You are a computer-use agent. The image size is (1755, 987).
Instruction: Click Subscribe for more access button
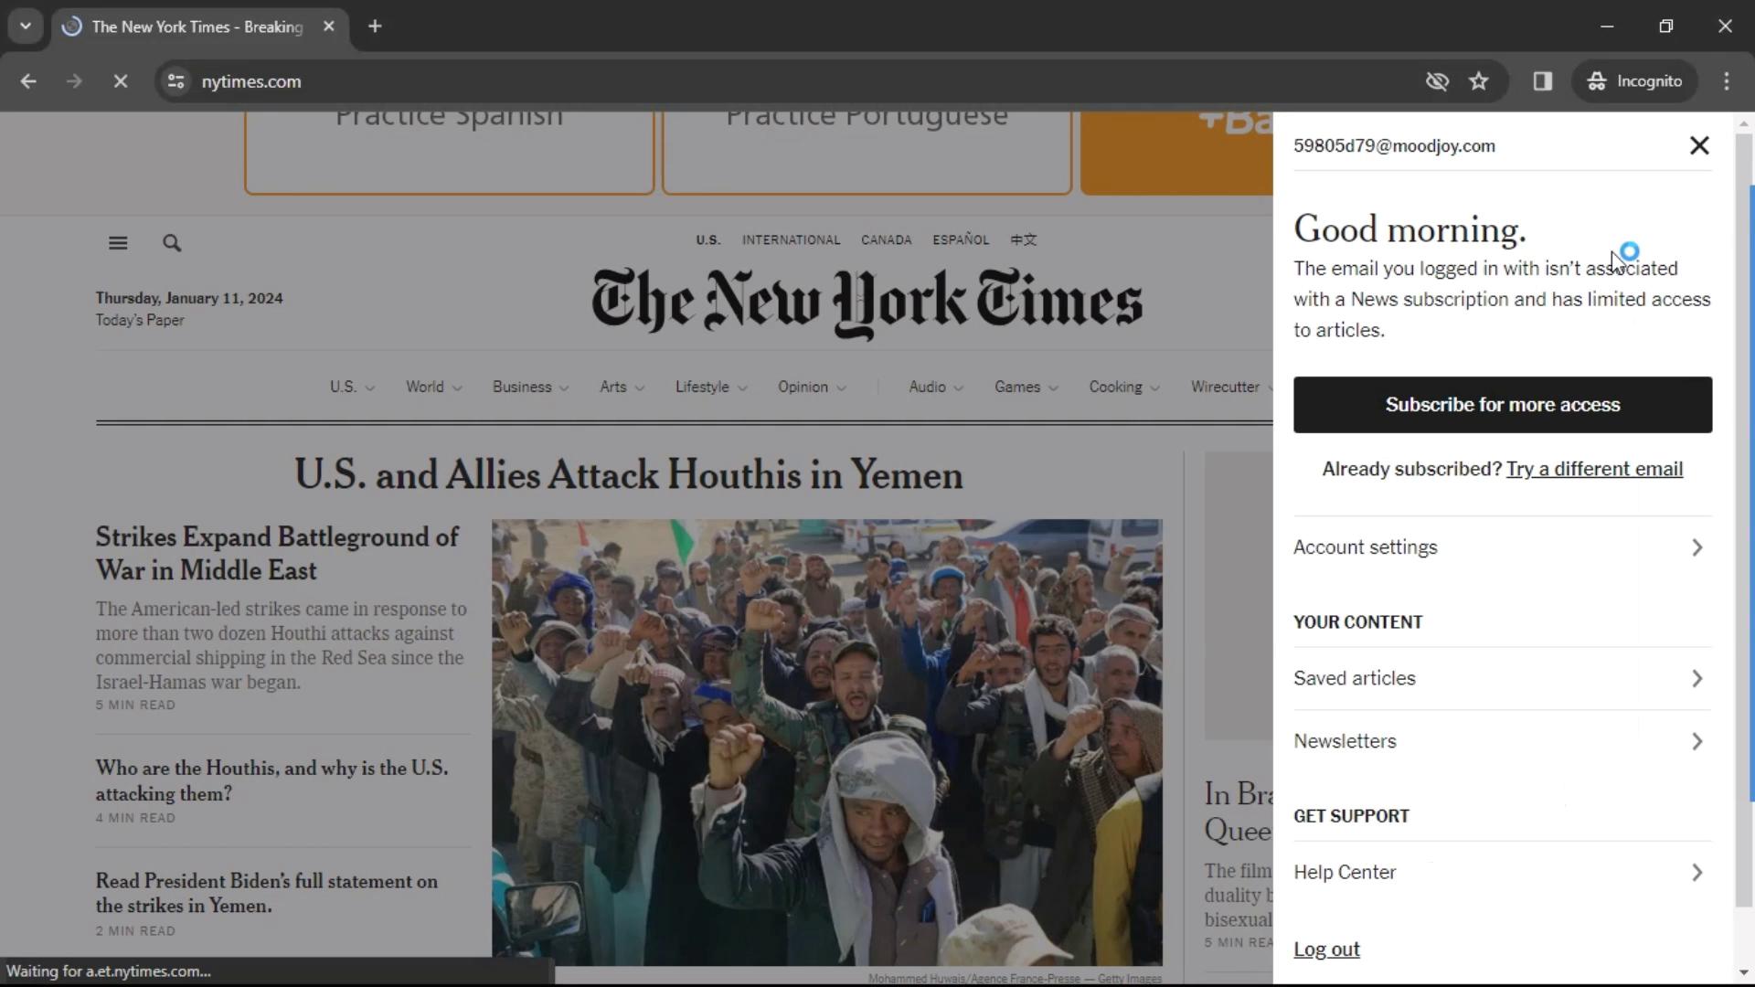1502,404
